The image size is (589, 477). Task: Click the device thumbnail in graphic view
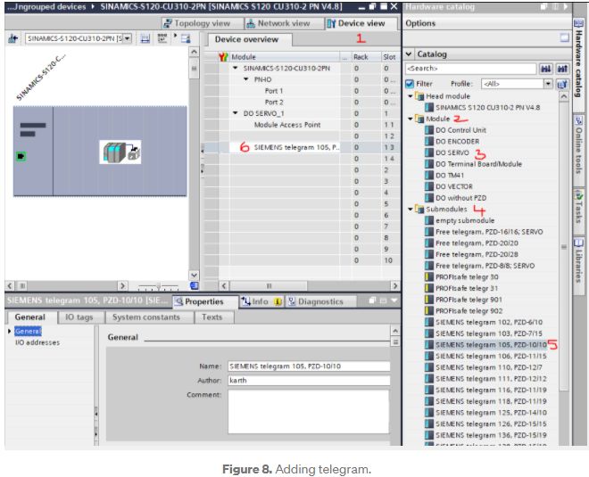[x=120, y=152]
